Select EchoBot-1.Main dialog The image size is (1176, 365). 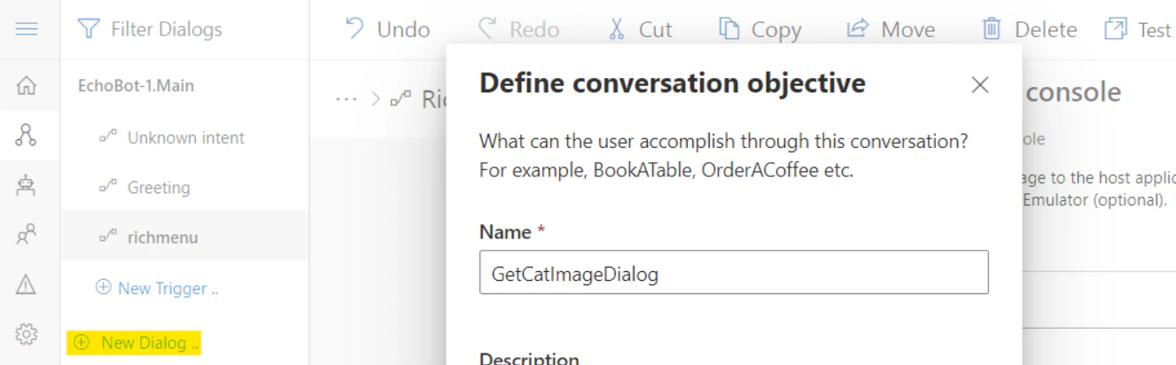pyautogui.click(x=136, y=86)
